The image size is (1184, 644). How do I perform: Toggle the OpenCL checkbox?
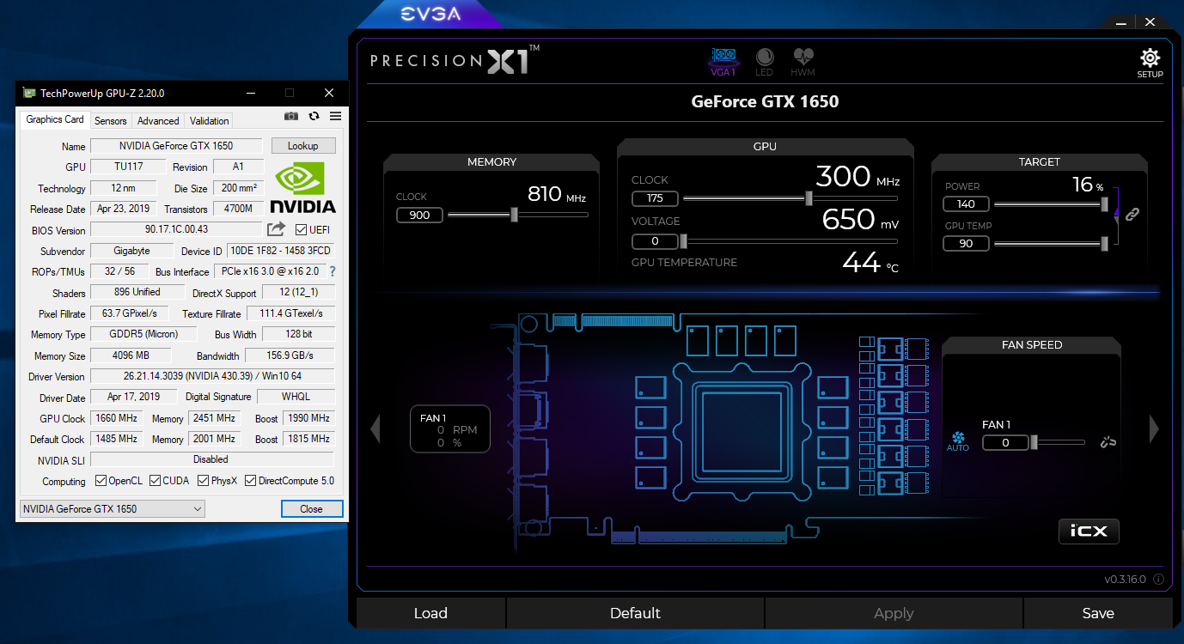tap(101, 480)
